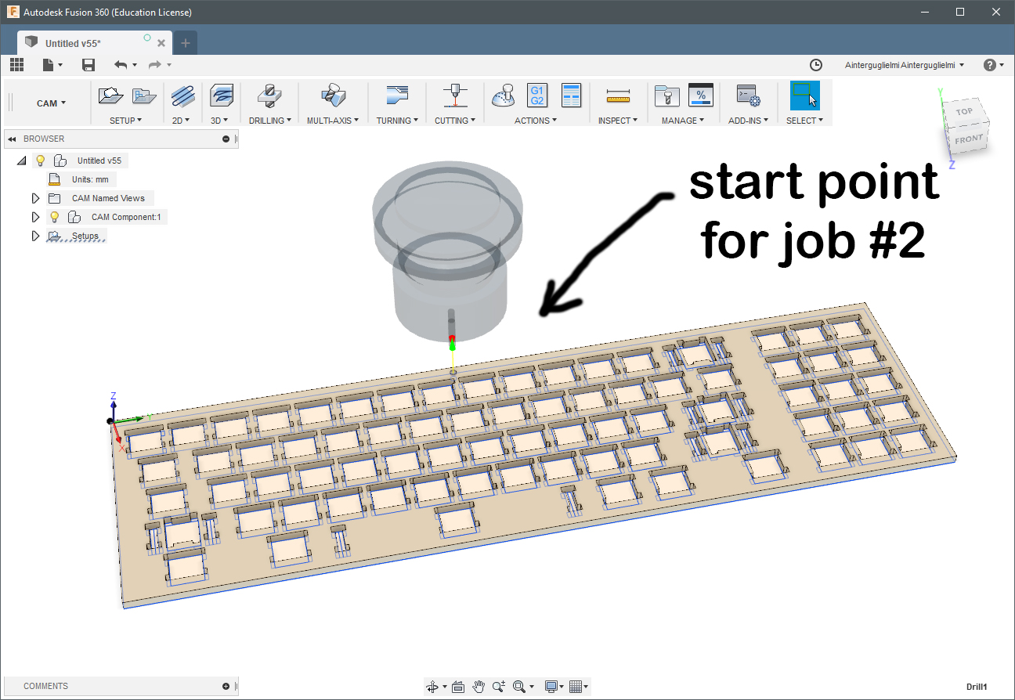Image resolution: width=1015 pixels, height=700 pixels.
Task: Open the CAM workspace dropdown
Action: pos(51,103)
